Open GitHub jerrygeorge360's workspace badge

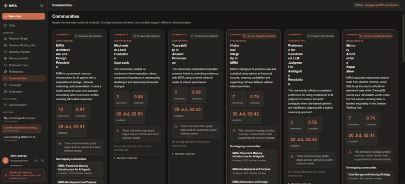coord(377,5)
